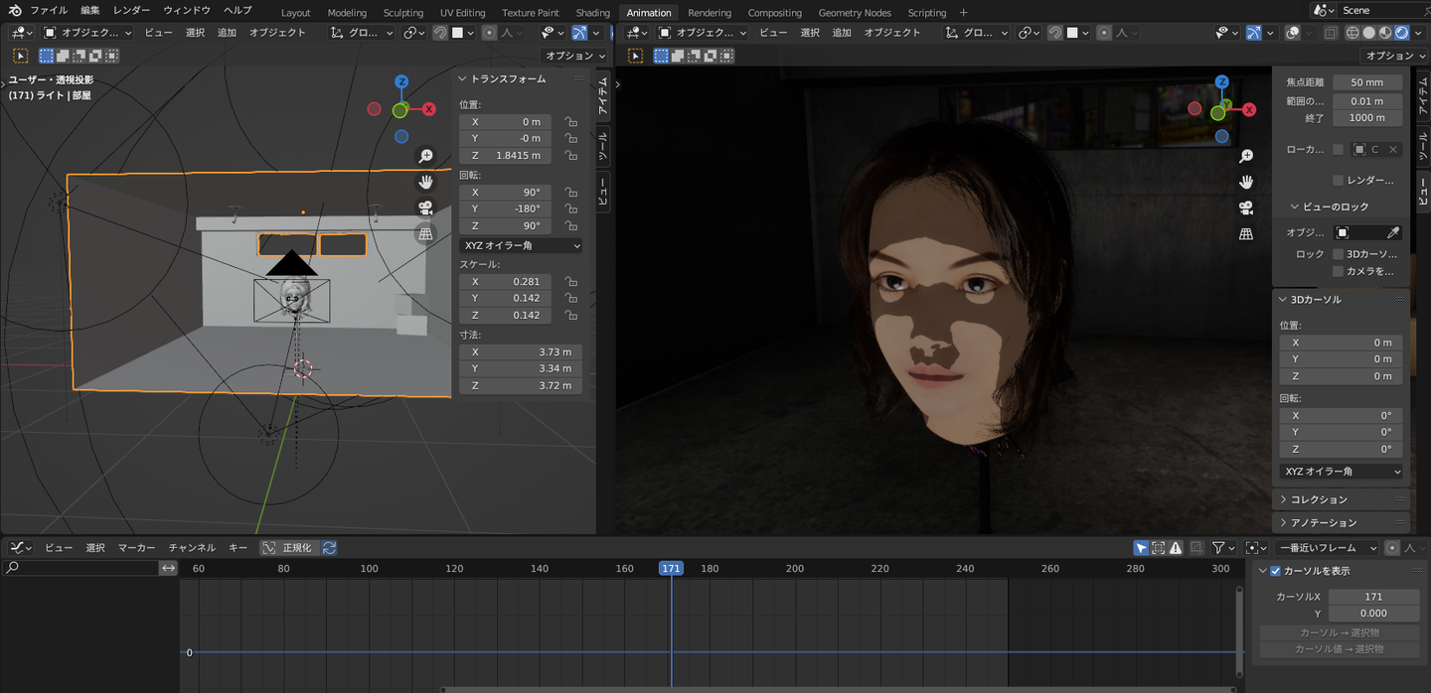This screenshot has width=1431, height=693.
Task: Enable the 3Dカーソル lock checkbox
Action: click(x=1339, y=254)
